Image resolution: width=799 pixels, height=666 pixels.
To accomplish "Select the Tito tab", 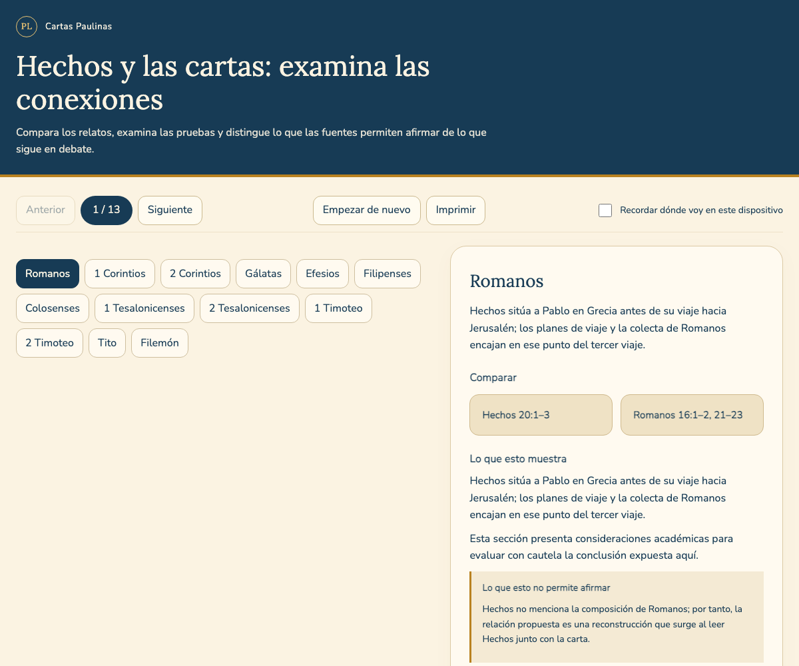I will point(107,343).
